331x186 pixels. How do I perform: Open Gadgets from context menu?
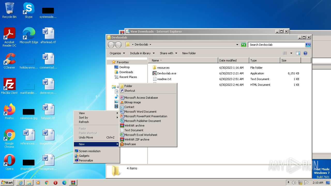pos(97,156)
